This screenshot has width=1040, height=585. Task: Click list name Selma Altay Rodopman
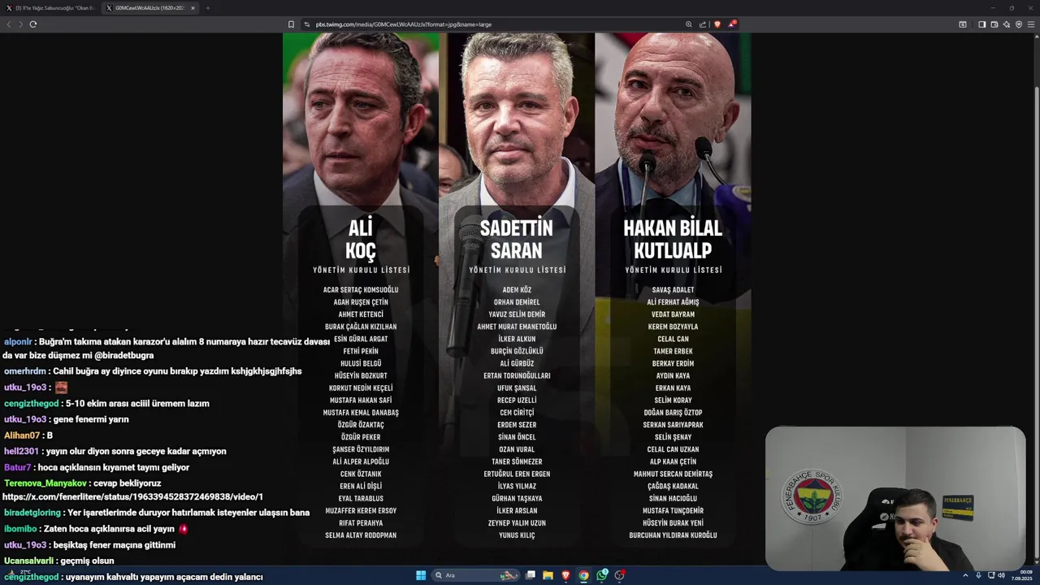point(361,535)
